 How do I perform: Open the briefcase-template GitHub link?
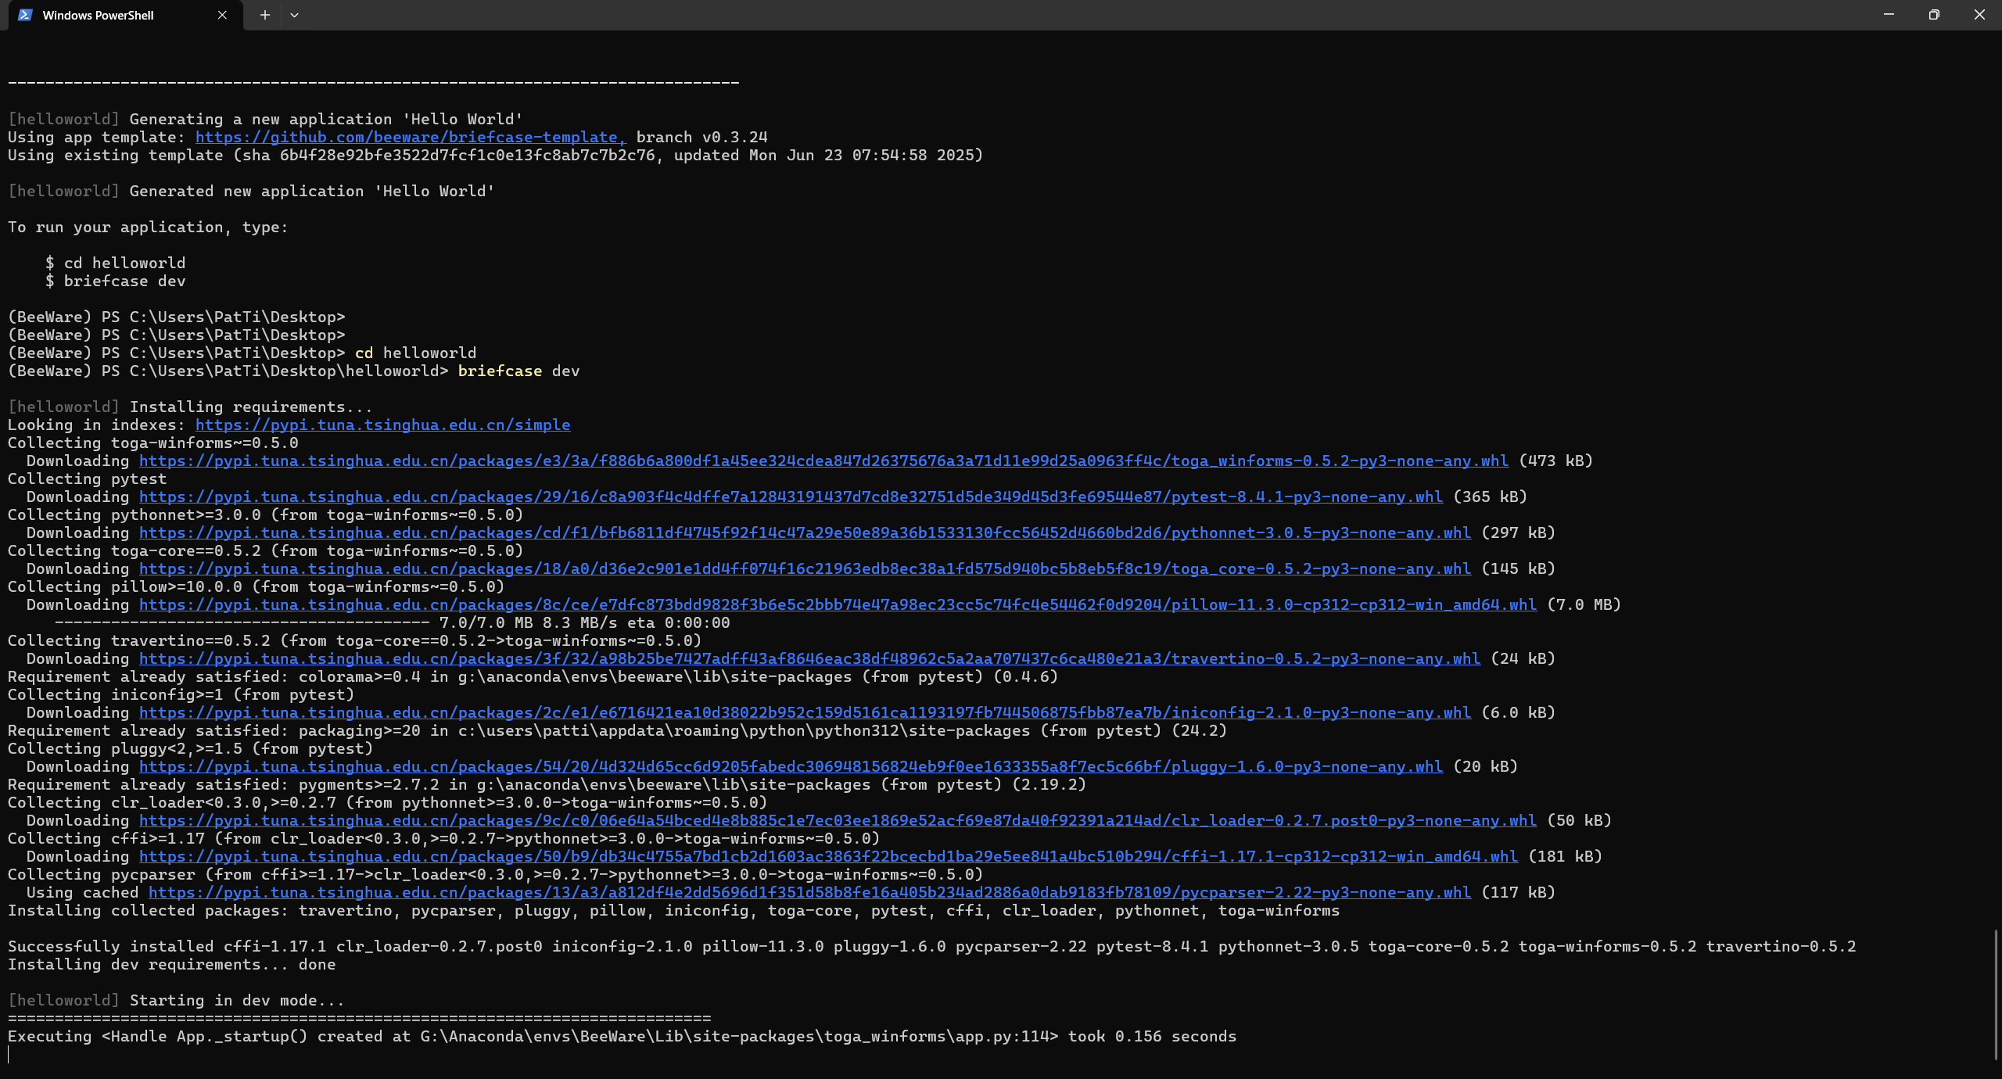point(411,137)
